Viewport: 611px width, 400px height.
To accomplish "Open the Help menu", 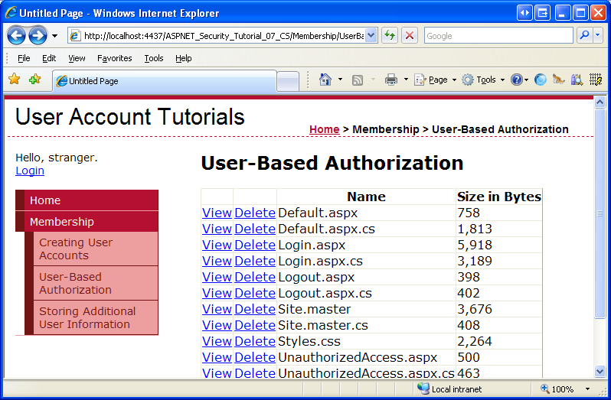I will [x=183, y=58].
